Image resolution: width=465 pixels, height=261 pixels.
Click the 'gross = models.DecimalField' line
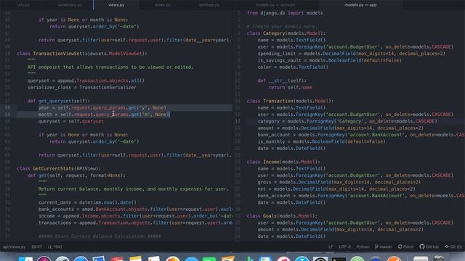coord(339,182)
